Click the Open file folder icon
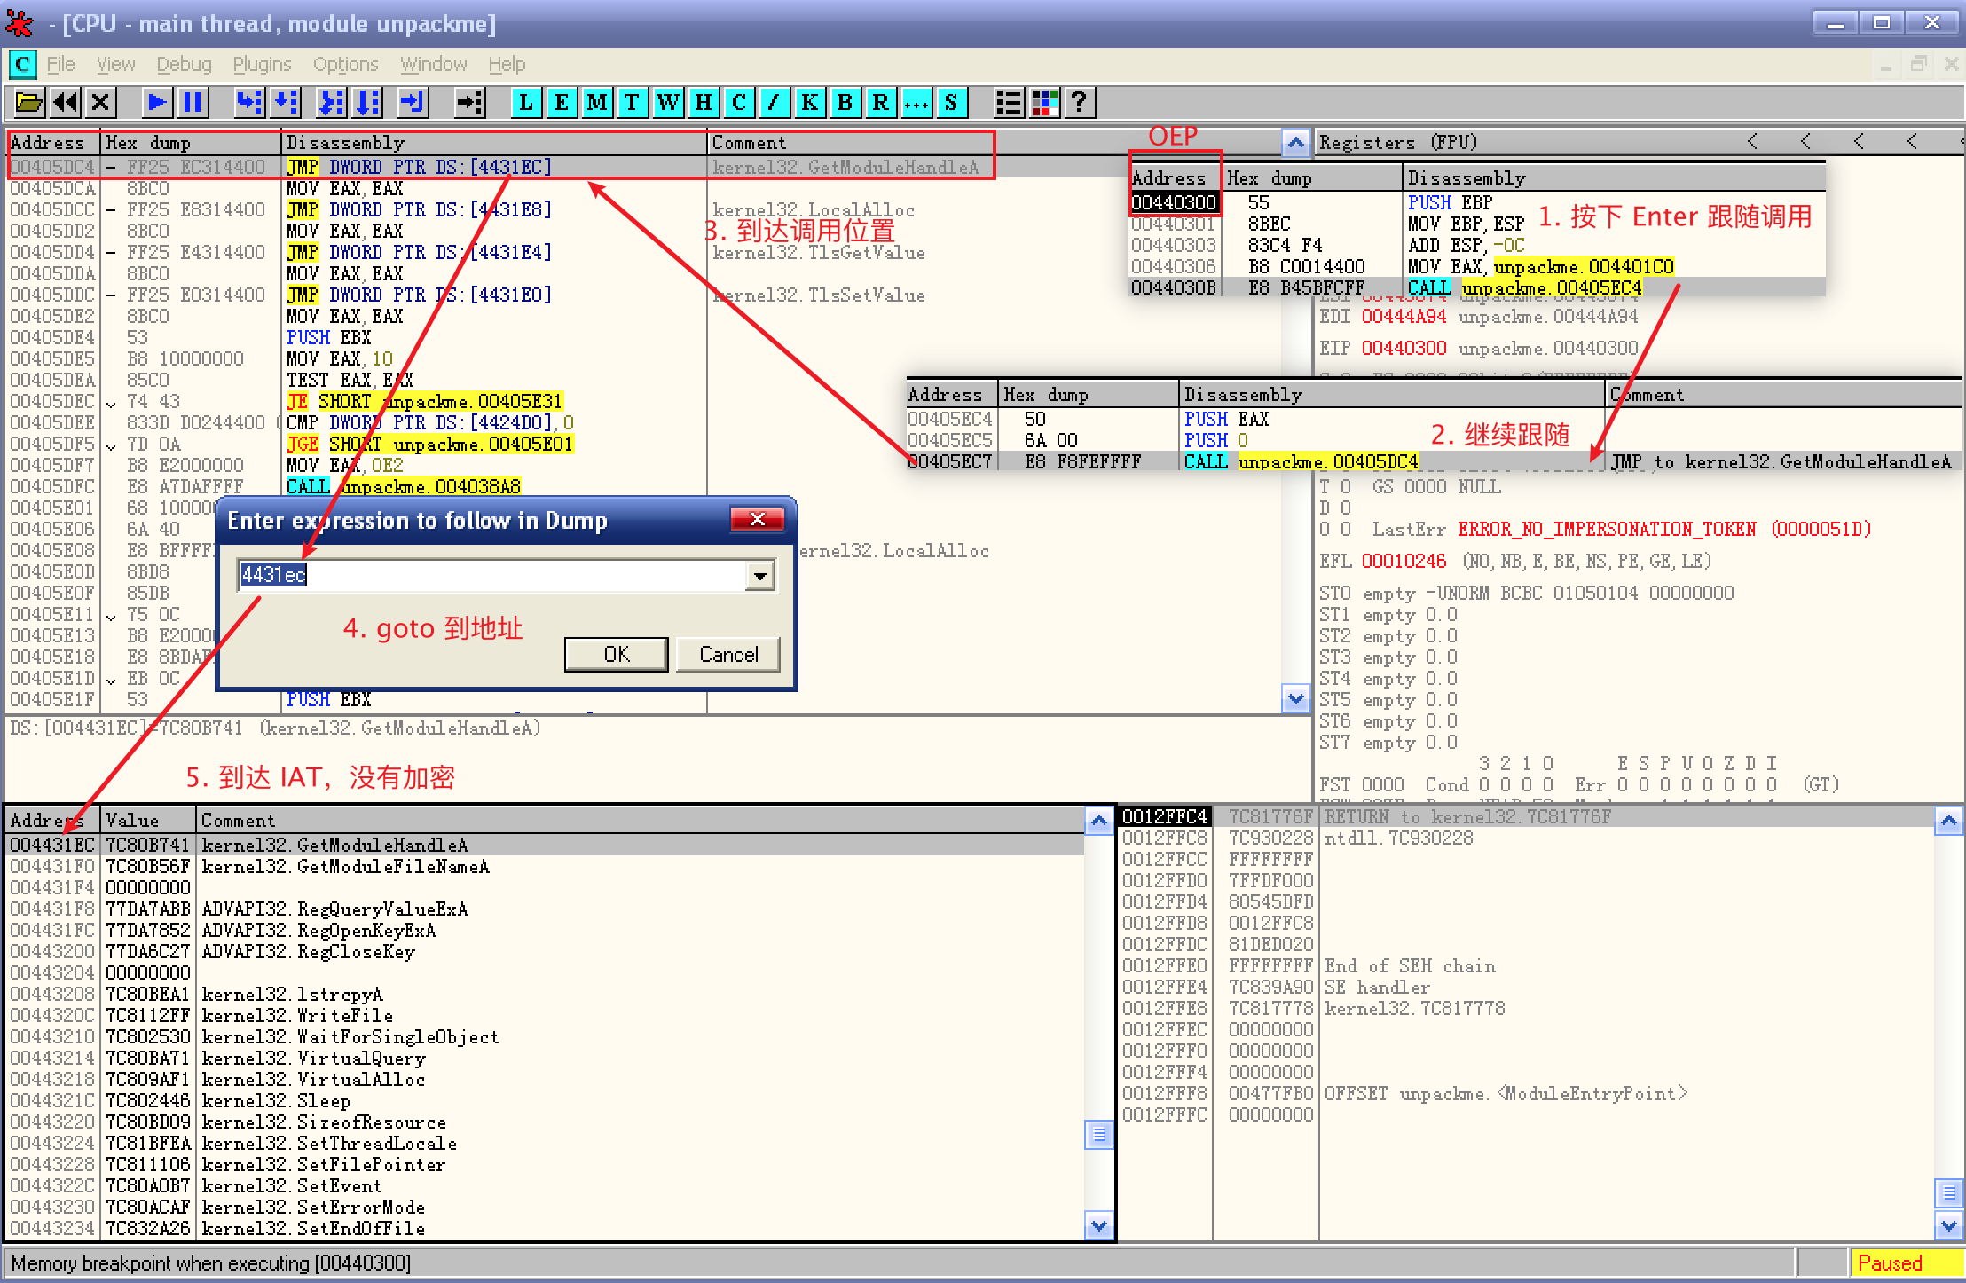This screenshot has width=1966, height=1283. (x=28, y=103)
